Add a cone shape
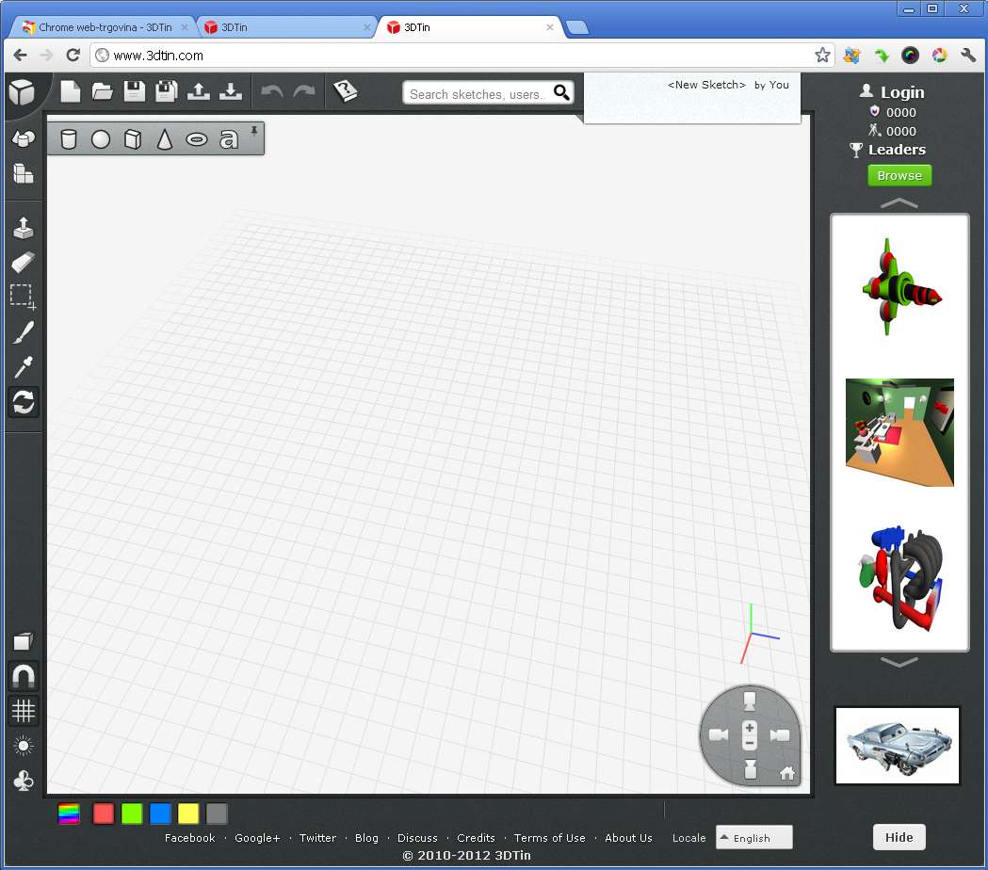988x870 pixels. click(x=165, y=139)
